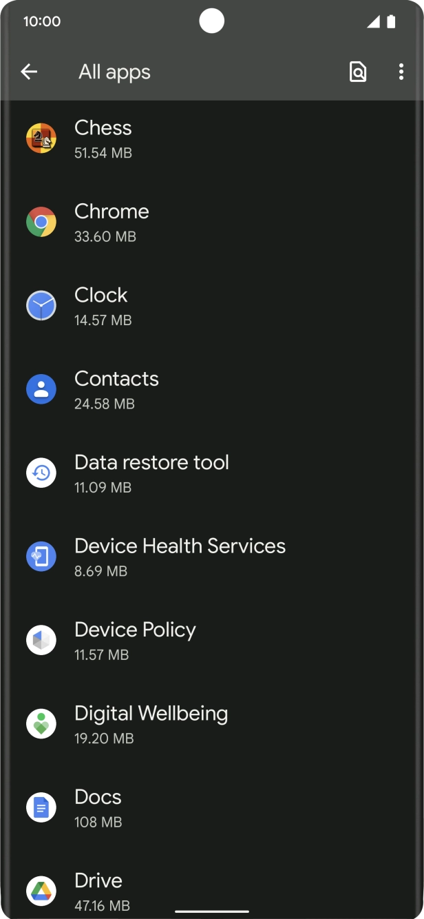Open Device Health Services entry
The image size is (424, 919).
click(x=206, y=557)
